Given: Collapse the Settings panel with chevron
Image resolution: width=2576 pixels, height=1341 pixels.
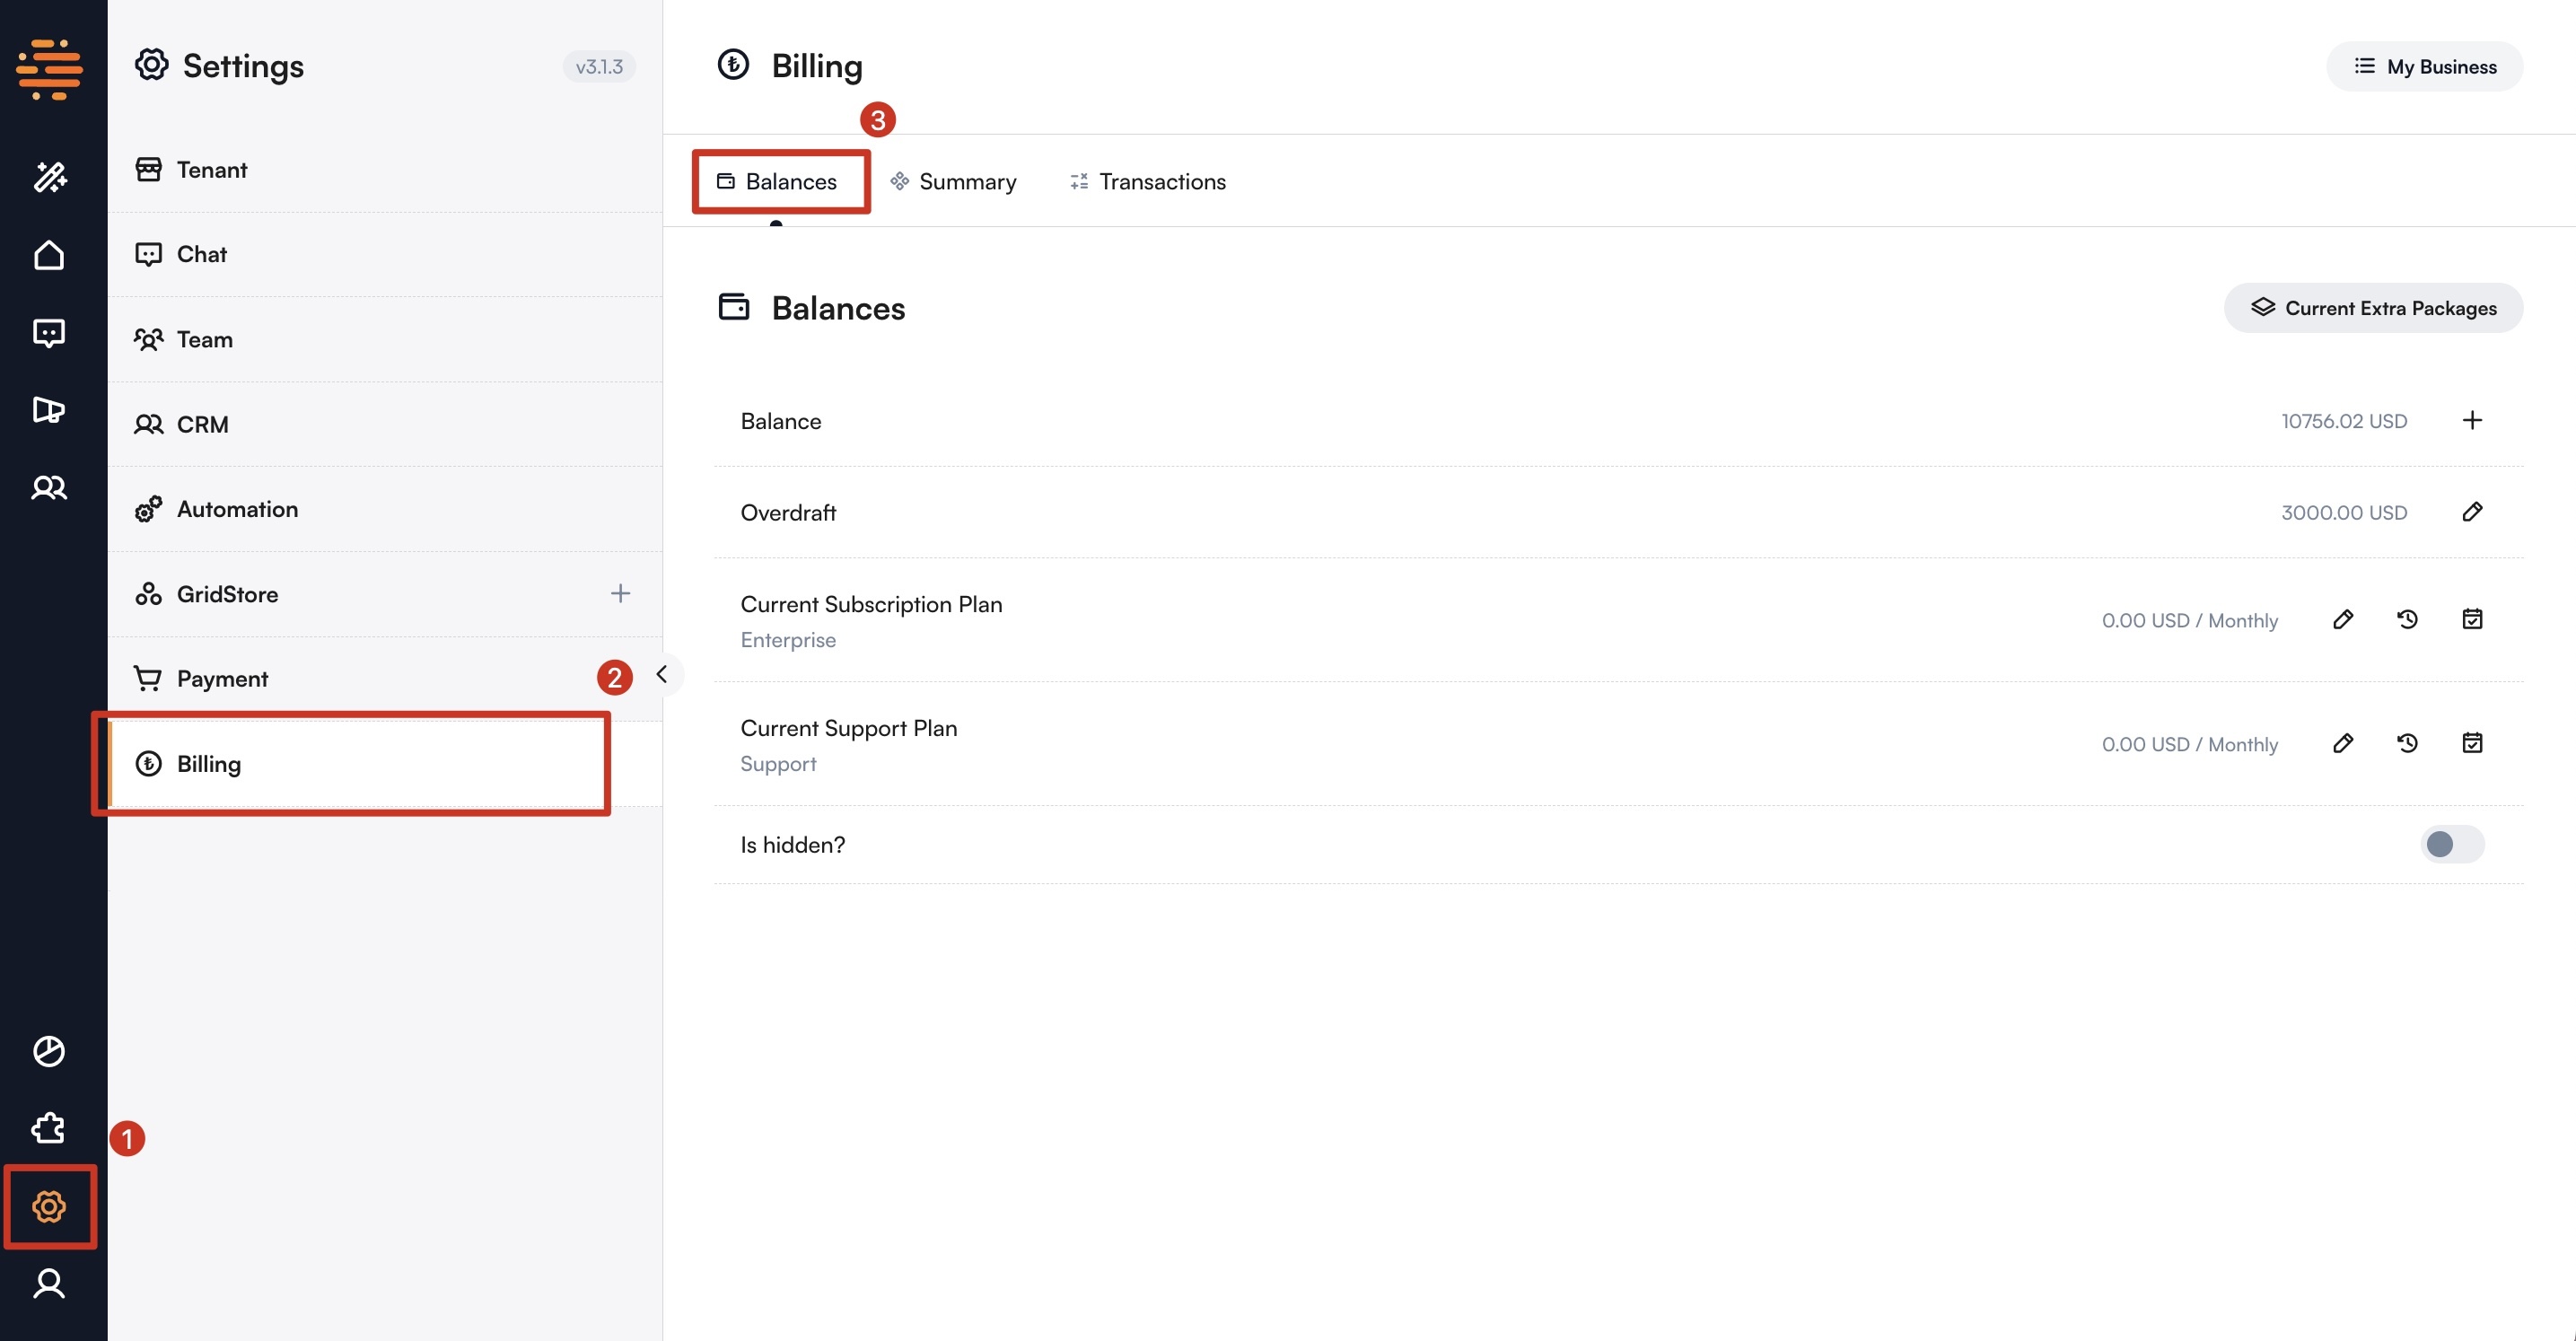Looking at the screenshot, I should click(661, 675).
